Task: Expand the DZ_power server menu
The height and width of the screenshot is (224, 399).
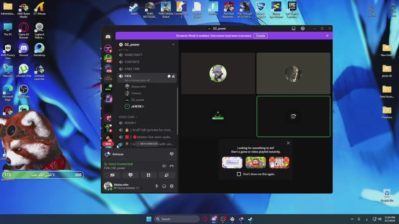Action: (x=173, y=44)
